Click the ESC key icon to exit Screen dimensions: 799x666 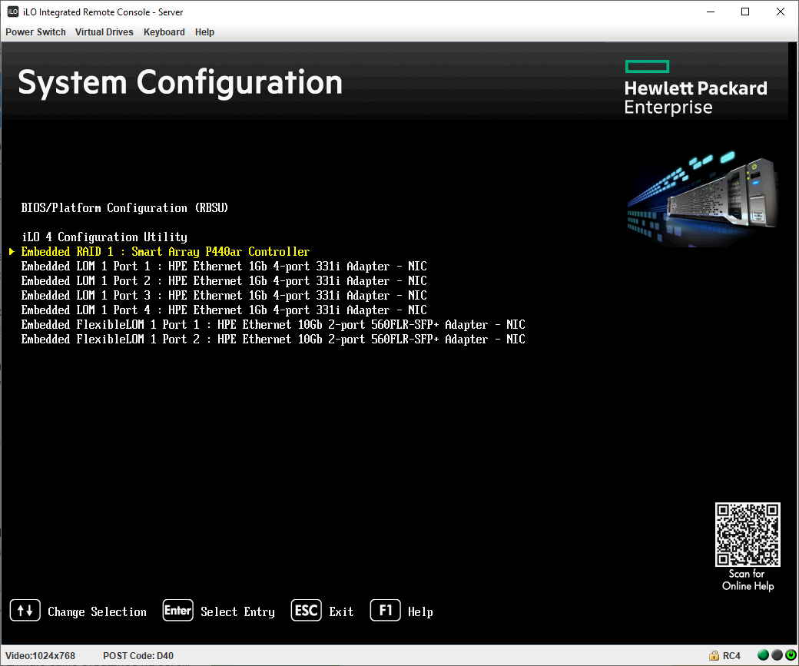click(x=307, y=611)
